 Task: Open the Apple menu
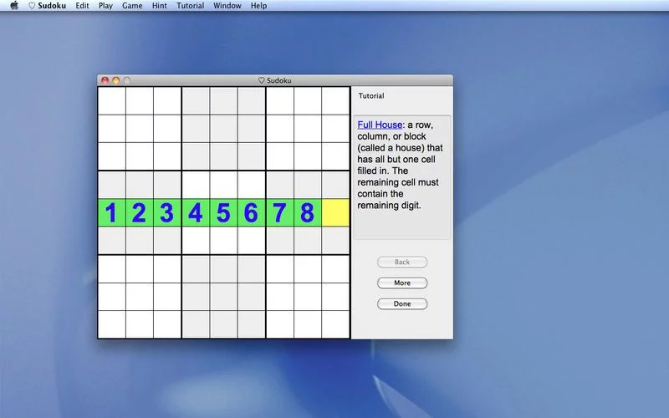[x=14, y=6]
